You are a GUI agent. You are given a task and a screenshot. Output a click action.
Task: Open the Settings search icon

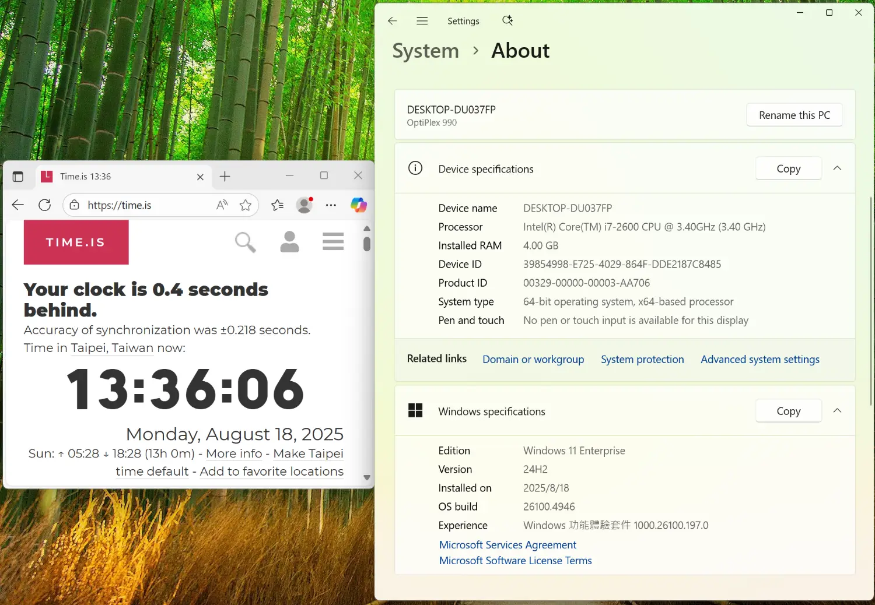coord(508,20)
